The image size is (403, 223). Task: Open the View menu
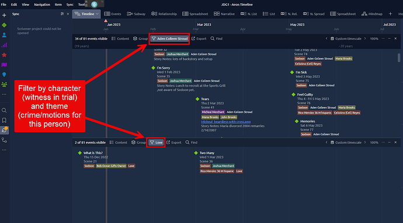coord(25,5)
